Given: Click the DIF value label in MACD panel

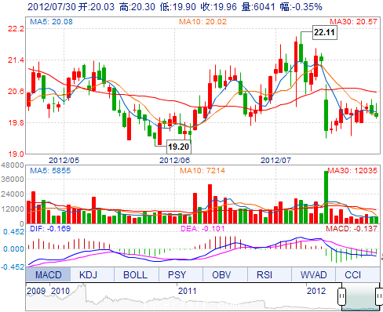Looking at the screenshot, I should [50, 229].
